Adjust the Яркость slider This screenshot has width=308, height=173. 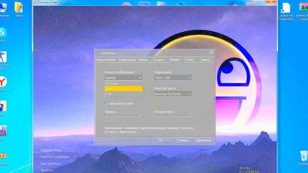coord(124,116)
